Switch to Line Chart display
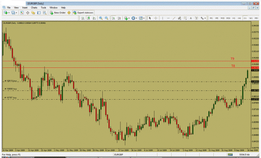This screenshot has height=158, width=261. [94, 18]
